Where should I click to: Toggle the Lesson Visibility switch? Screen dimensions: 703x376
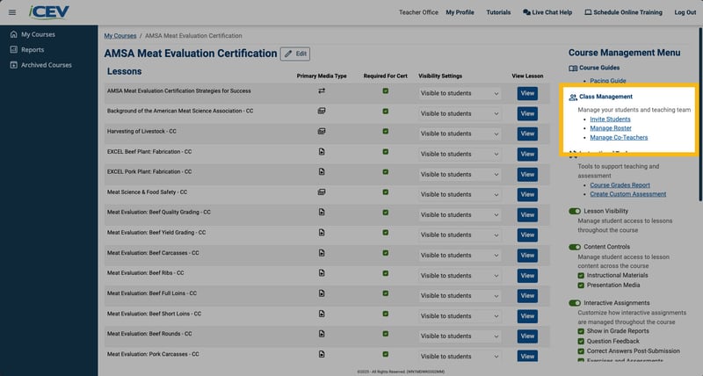[575, 211]
